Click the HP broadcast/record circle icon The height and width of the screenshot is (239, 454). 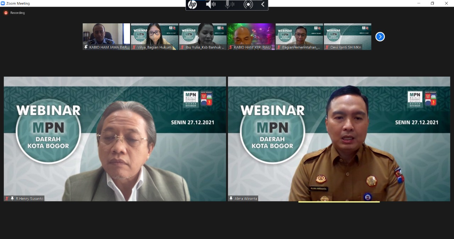click(x=248, y=5)
